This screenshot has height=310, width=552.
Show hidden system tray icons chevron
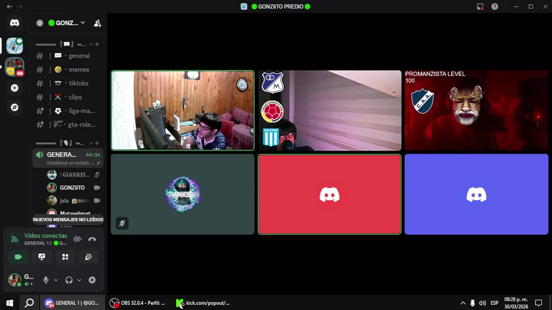[x=463, y=303]
